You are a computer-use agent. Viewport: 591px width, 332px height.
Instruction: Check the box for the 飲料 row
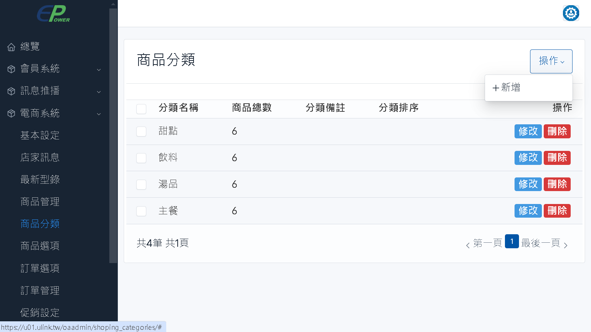141,158
